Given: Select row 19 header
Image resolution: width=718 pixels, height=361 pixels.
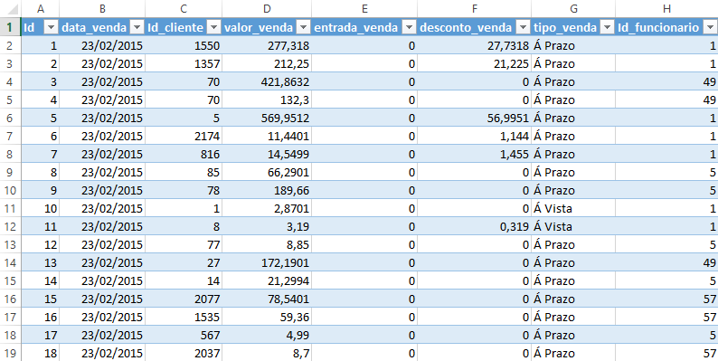Looking at the screenshot, I should point(10,353).
